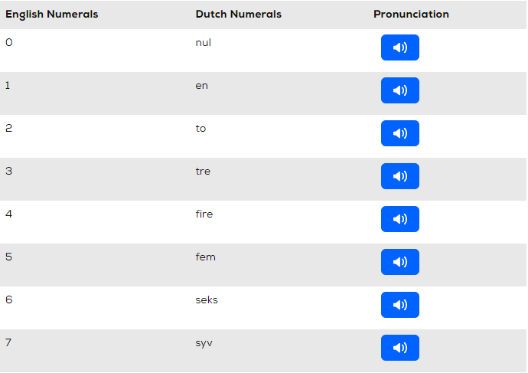Play pronunciation audio for fem

400,262
